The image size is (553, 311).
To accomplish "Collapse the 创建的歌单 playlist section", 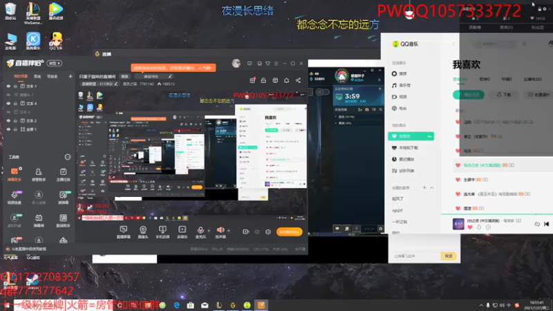I will click(431, 187).
